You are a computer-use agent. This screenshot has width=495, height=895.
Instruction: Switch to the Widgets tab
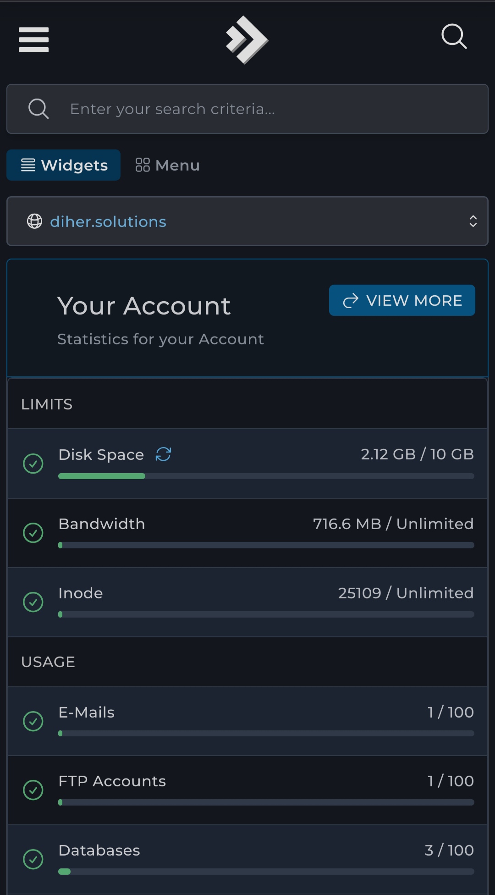coord(64,165)
